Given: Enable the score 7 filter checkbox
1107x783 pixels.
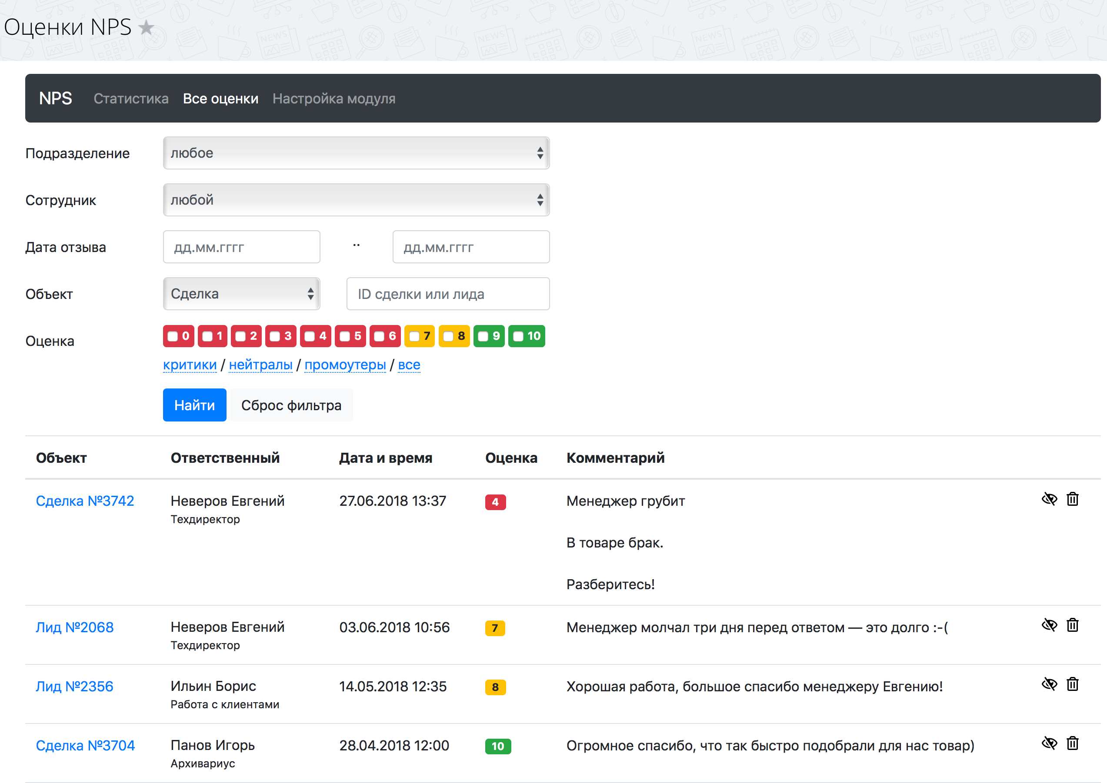Looking at the screenshot, I should tap(414, 337).
